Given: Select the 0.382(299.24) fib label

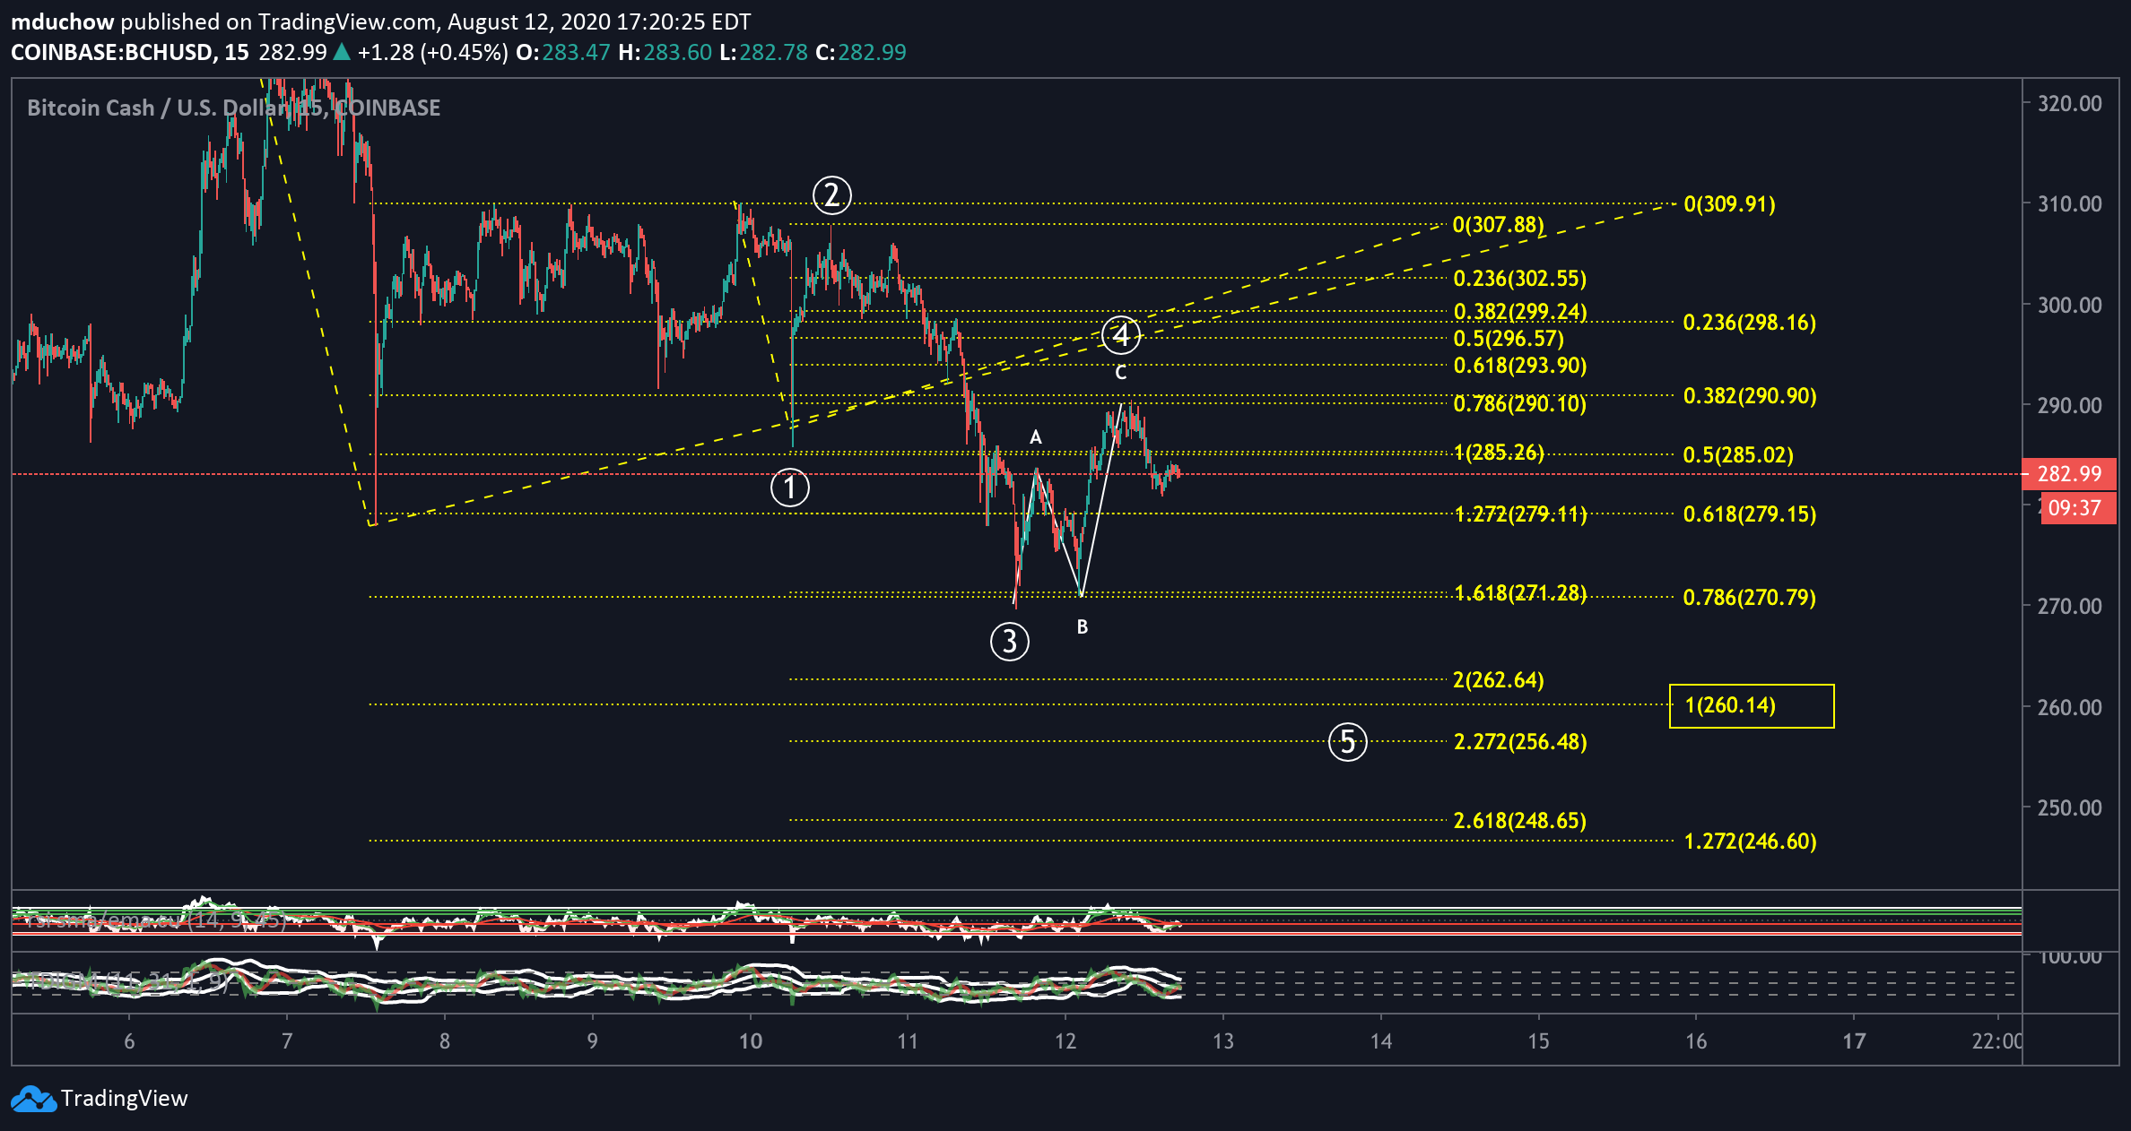Looking at the screenshot, I should click(1520, 311).
